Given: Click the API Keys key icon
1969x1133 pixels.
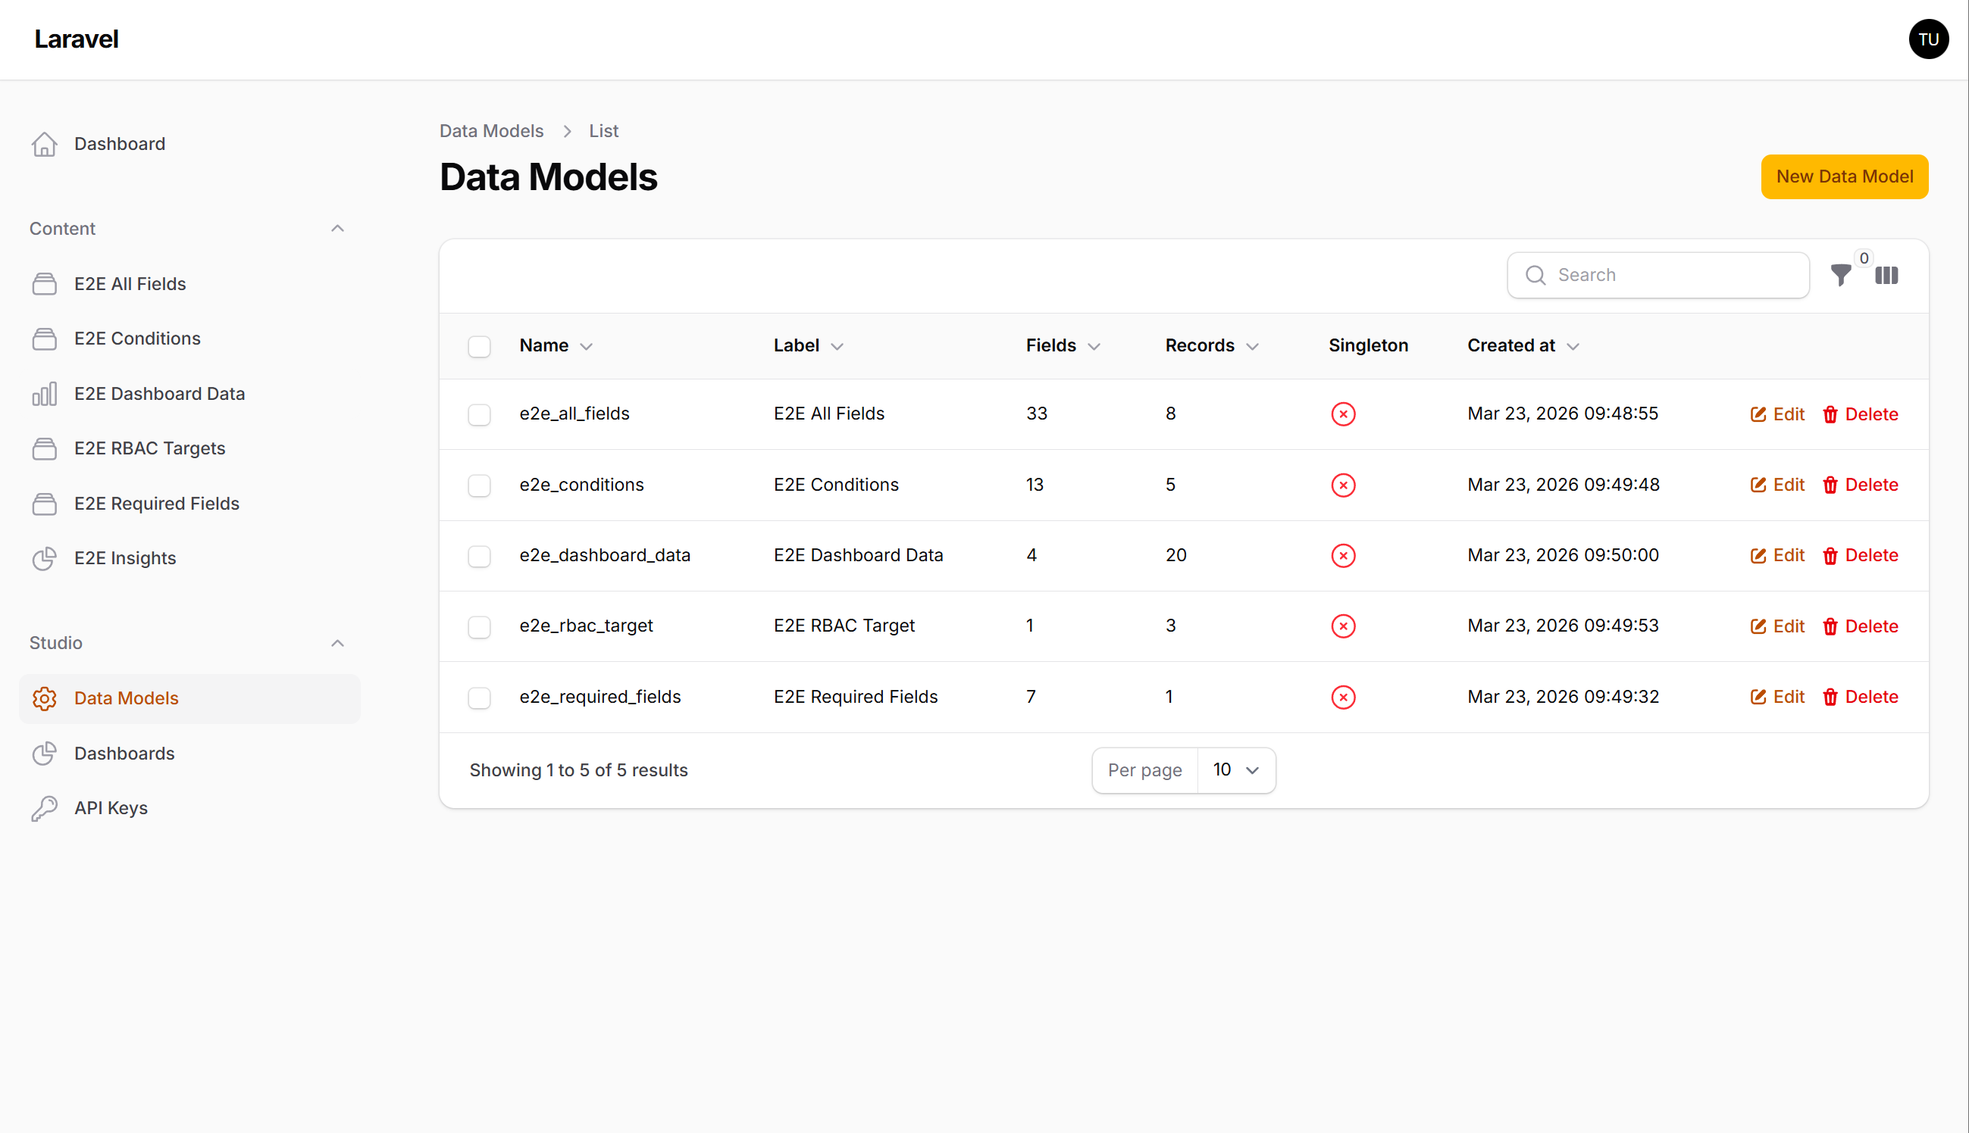Looking at the screenshot, I should pyautogui.click(x=45, y=809).
